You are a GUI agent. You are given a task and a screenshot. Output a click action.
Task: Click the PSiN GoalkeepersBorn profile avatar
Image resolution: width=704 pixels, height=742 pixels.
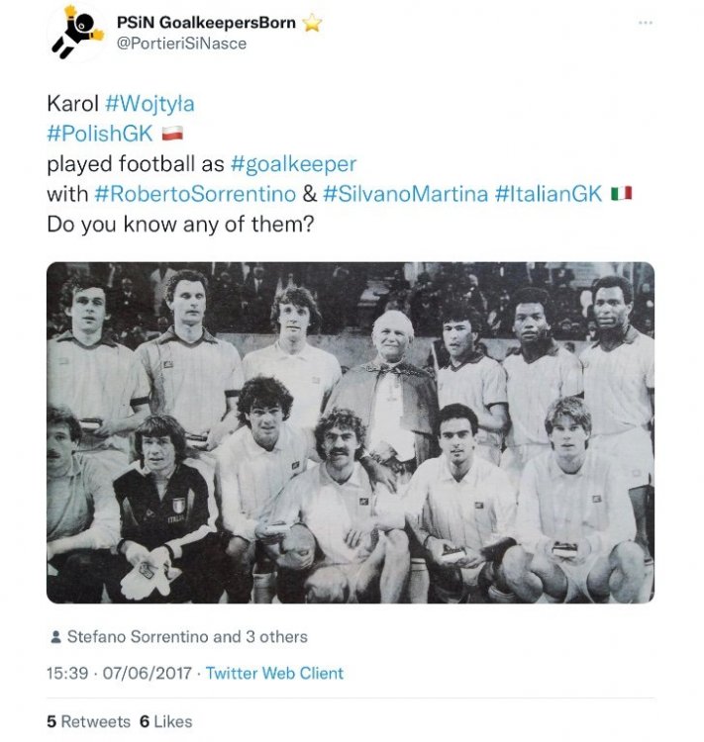tap(76, 32)
